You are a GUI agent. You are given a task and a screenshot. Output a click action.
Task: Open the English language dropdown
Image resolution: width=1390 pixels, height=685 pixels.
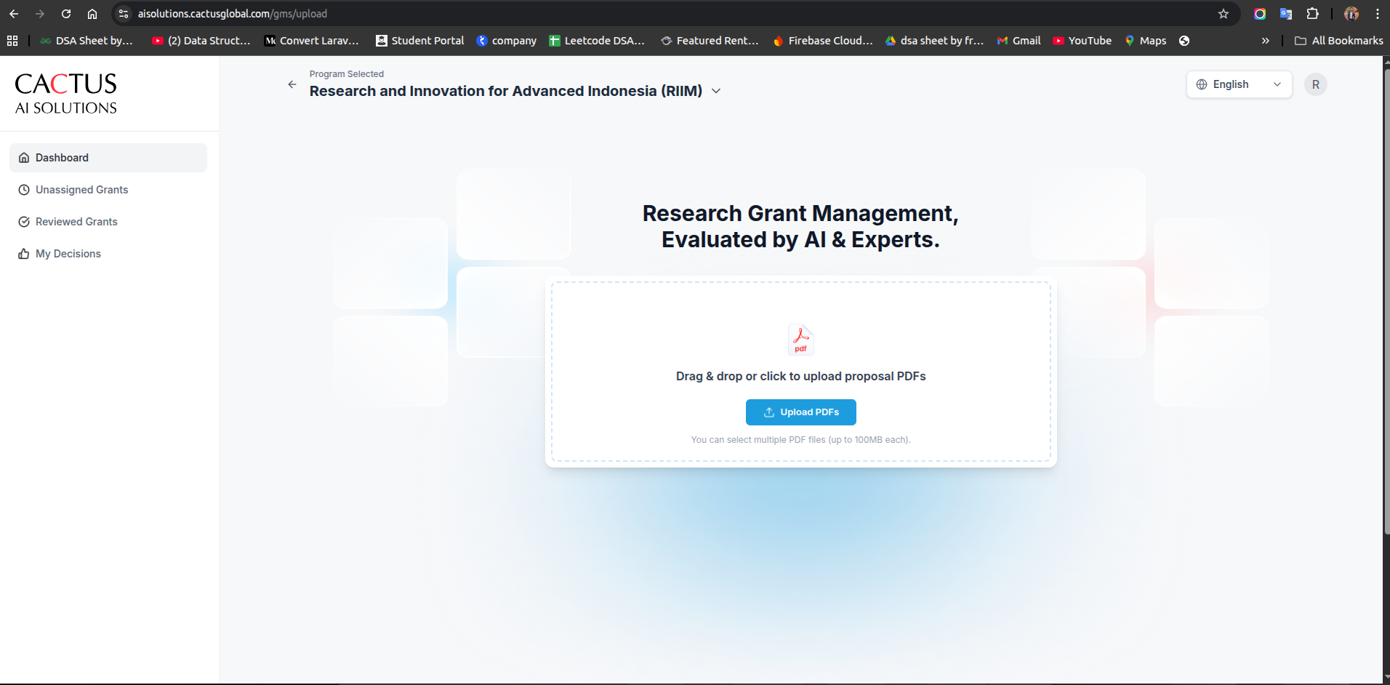point(1239,84)
